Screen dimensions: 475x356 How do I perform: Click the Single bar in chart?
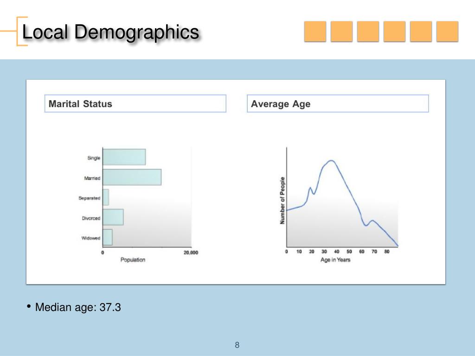[x=124, y=157]
